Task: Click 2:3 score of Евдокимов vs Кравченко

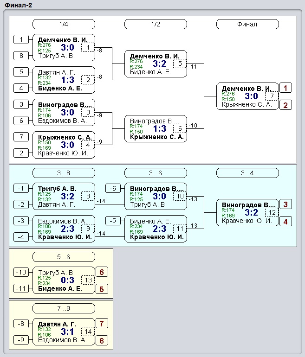Action: [67, 229]
